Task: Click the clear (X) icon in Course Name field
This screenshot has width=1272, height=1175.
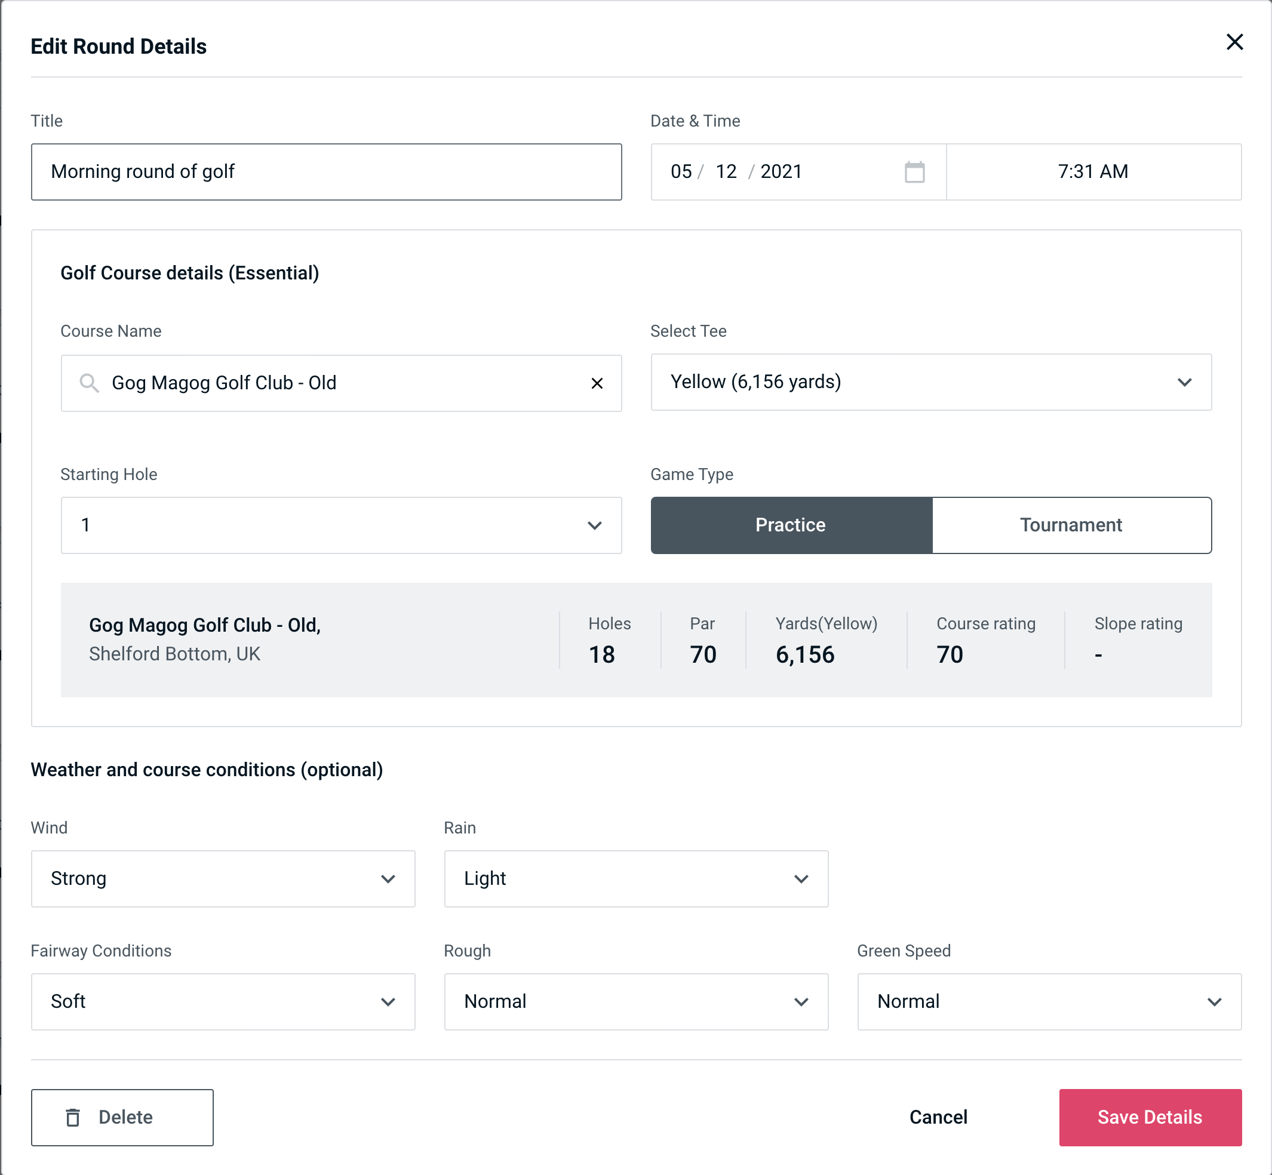Action: 597,382
